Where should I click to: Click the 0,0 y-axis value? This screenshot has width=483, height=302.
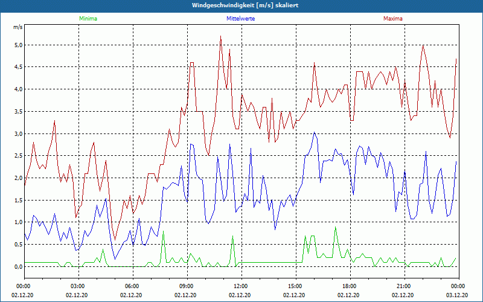[19, 266]
